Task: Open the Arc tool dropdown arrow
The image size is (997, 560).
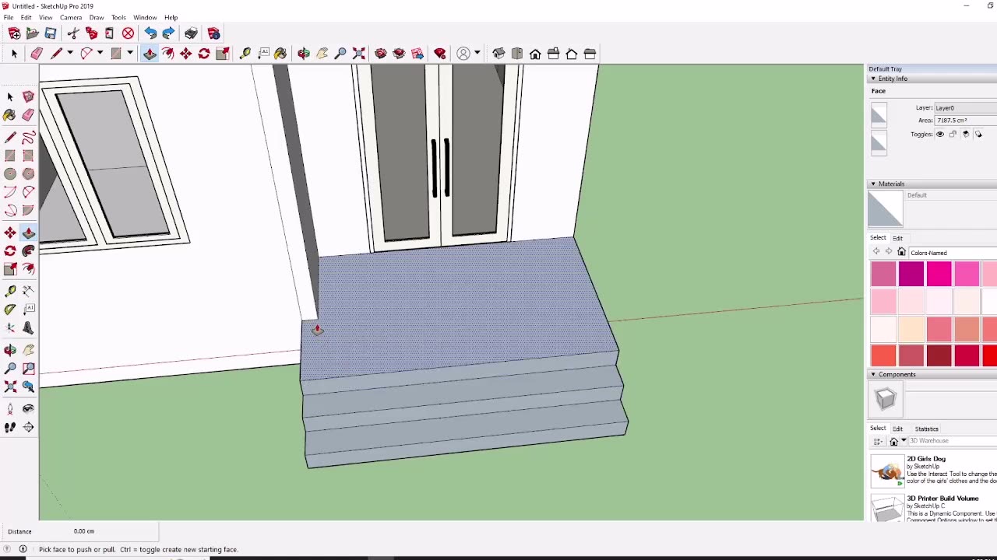Action: [x=100, y=54]
